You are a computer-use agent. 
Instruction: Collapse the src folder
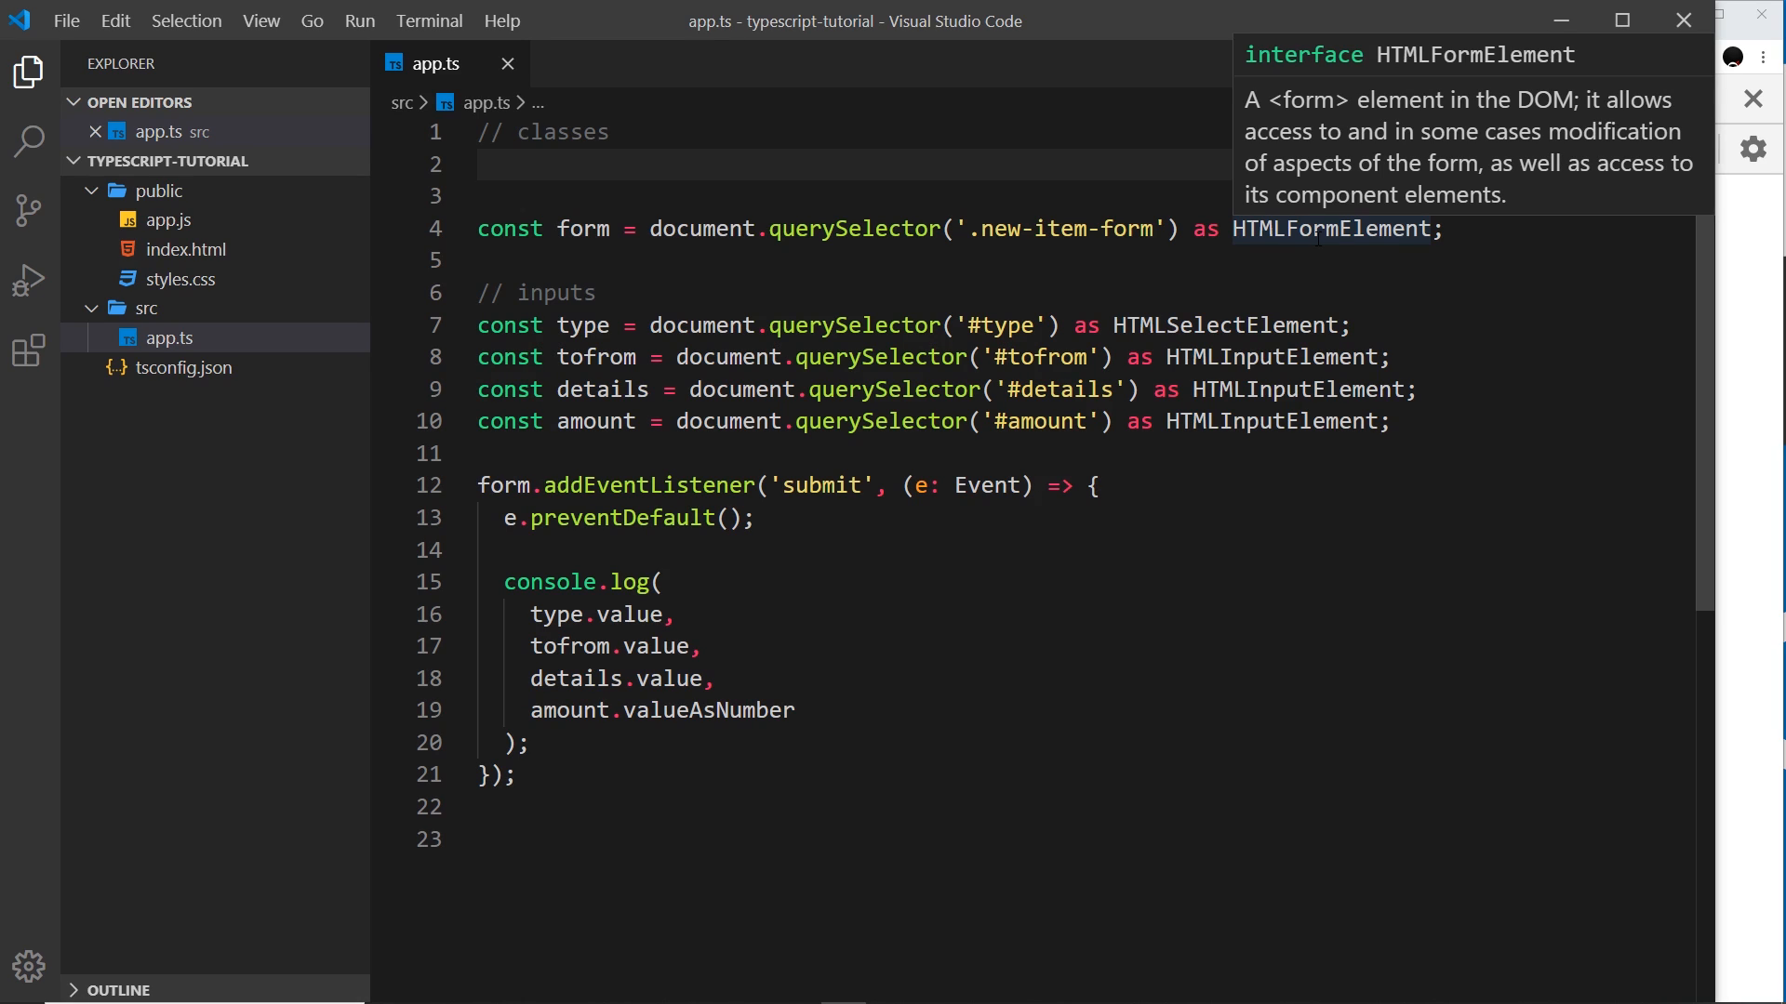tap(91, 309)
